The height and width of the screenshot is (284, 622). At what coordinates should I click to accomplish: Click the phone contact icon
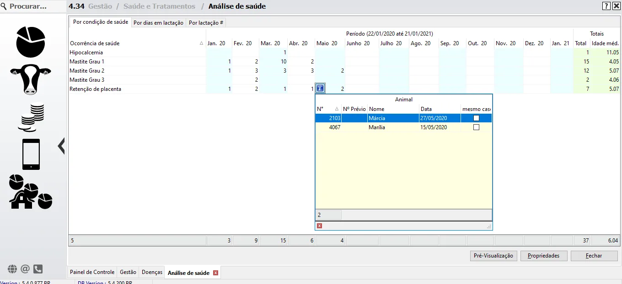click(x=38, y=269)
